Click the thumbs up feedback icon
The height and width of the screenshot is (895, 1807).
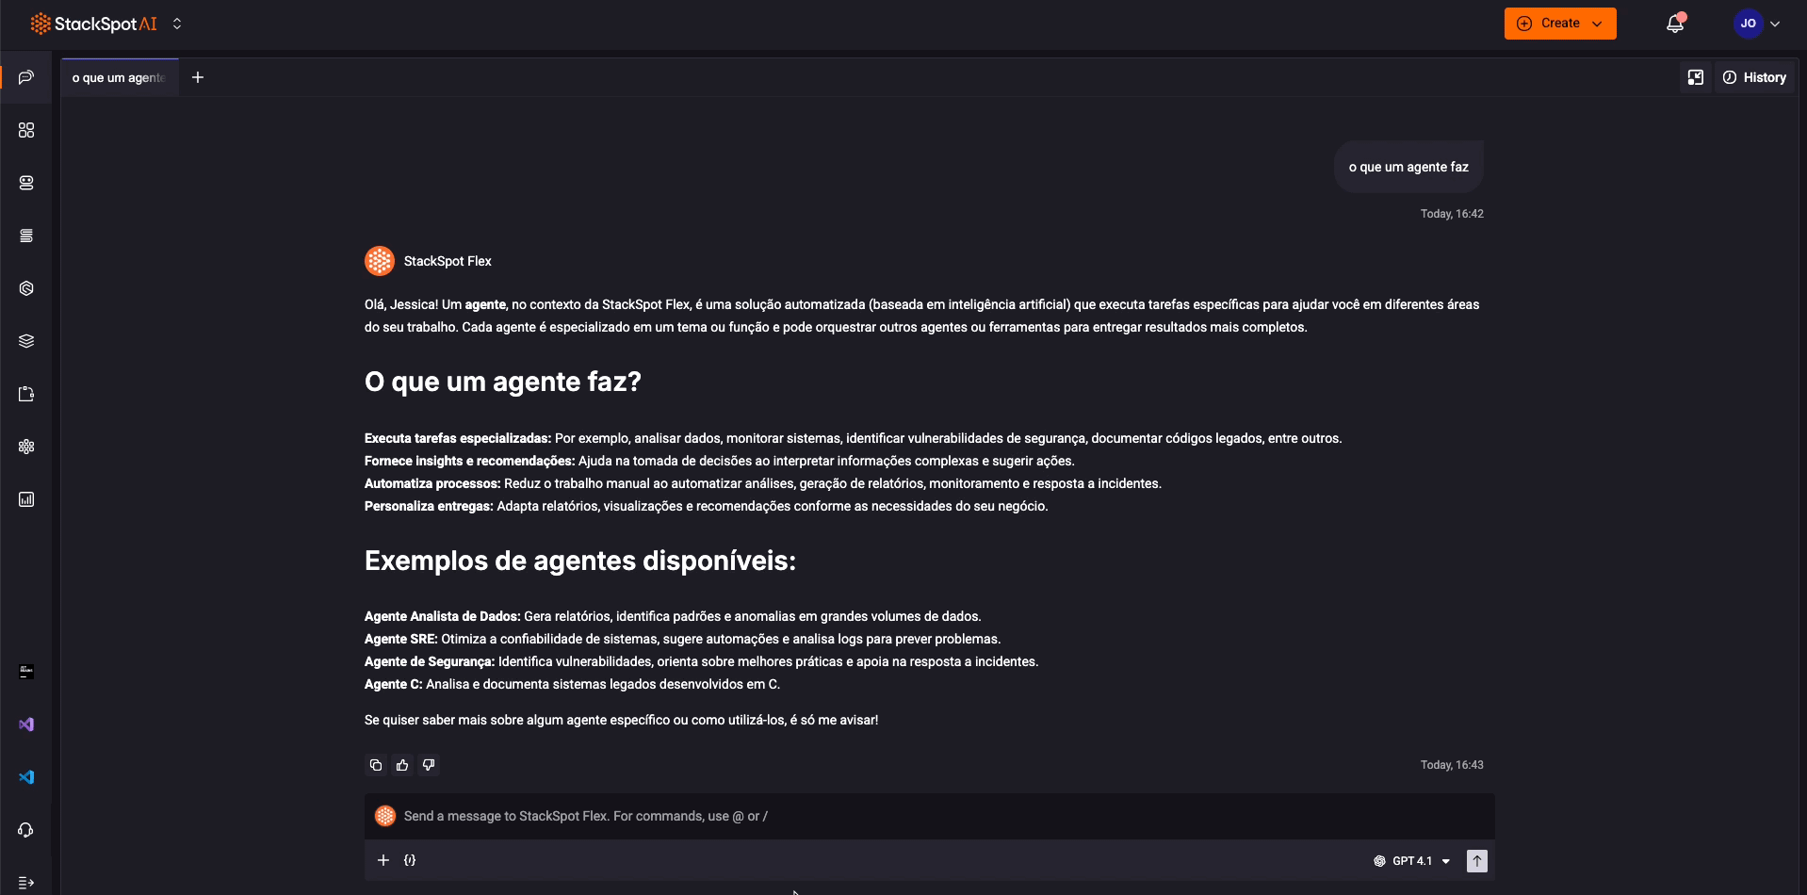tap(402, 765)
